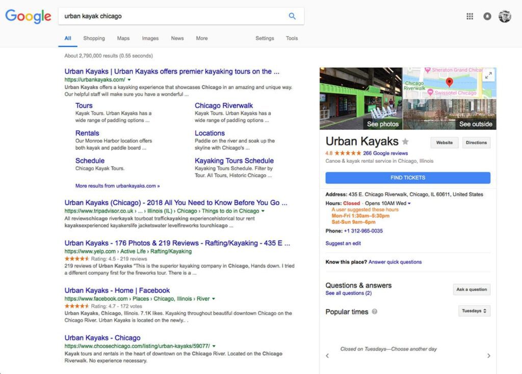The width and height of the screenshot is (522, 374).
Task: Open the 266 Google reviews link
Action: [385, 153]
